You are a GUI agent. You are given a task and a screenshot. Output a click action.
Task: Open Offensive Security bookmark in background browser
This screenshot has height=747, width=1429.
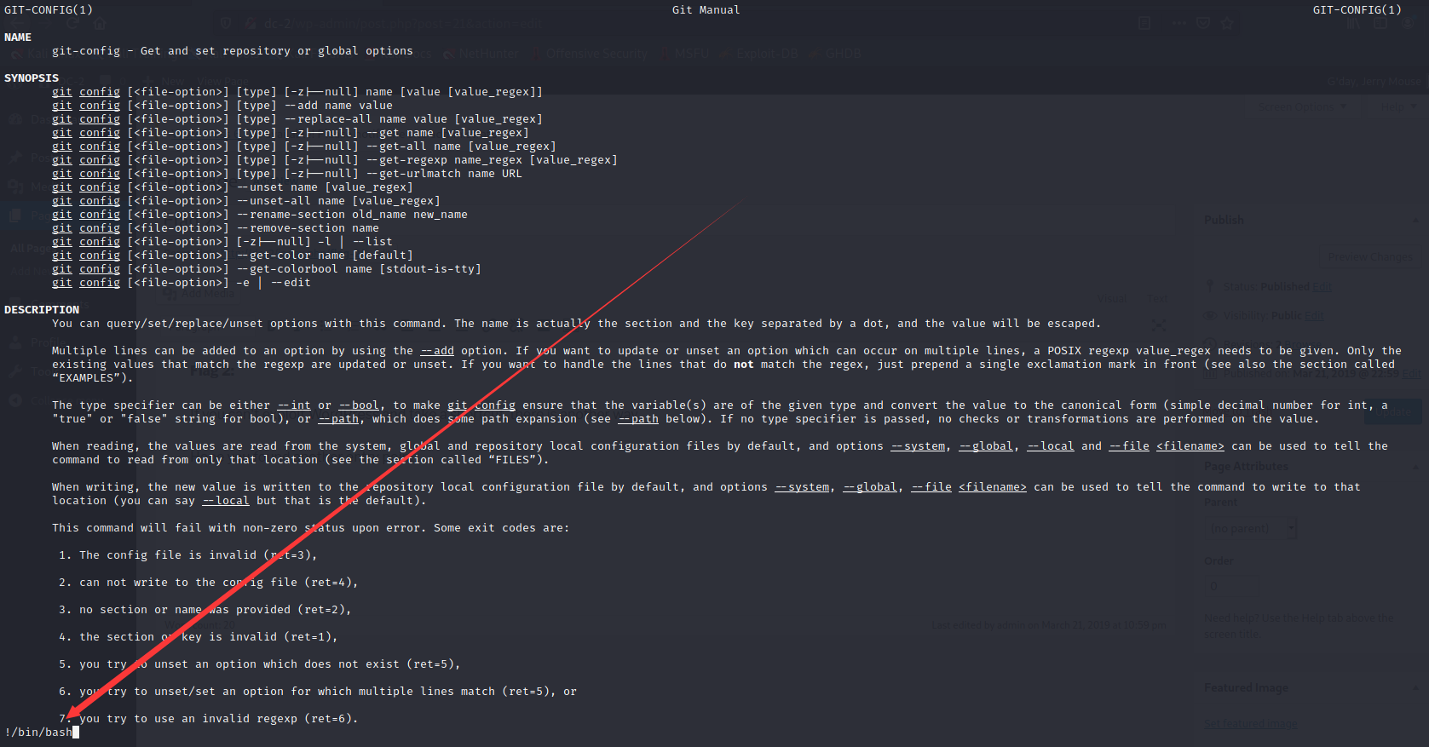[x=590, y=54]
